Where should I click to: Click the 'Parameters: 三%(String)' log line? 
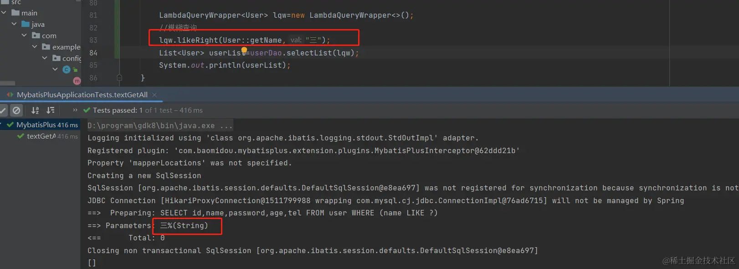pos(148,225)
